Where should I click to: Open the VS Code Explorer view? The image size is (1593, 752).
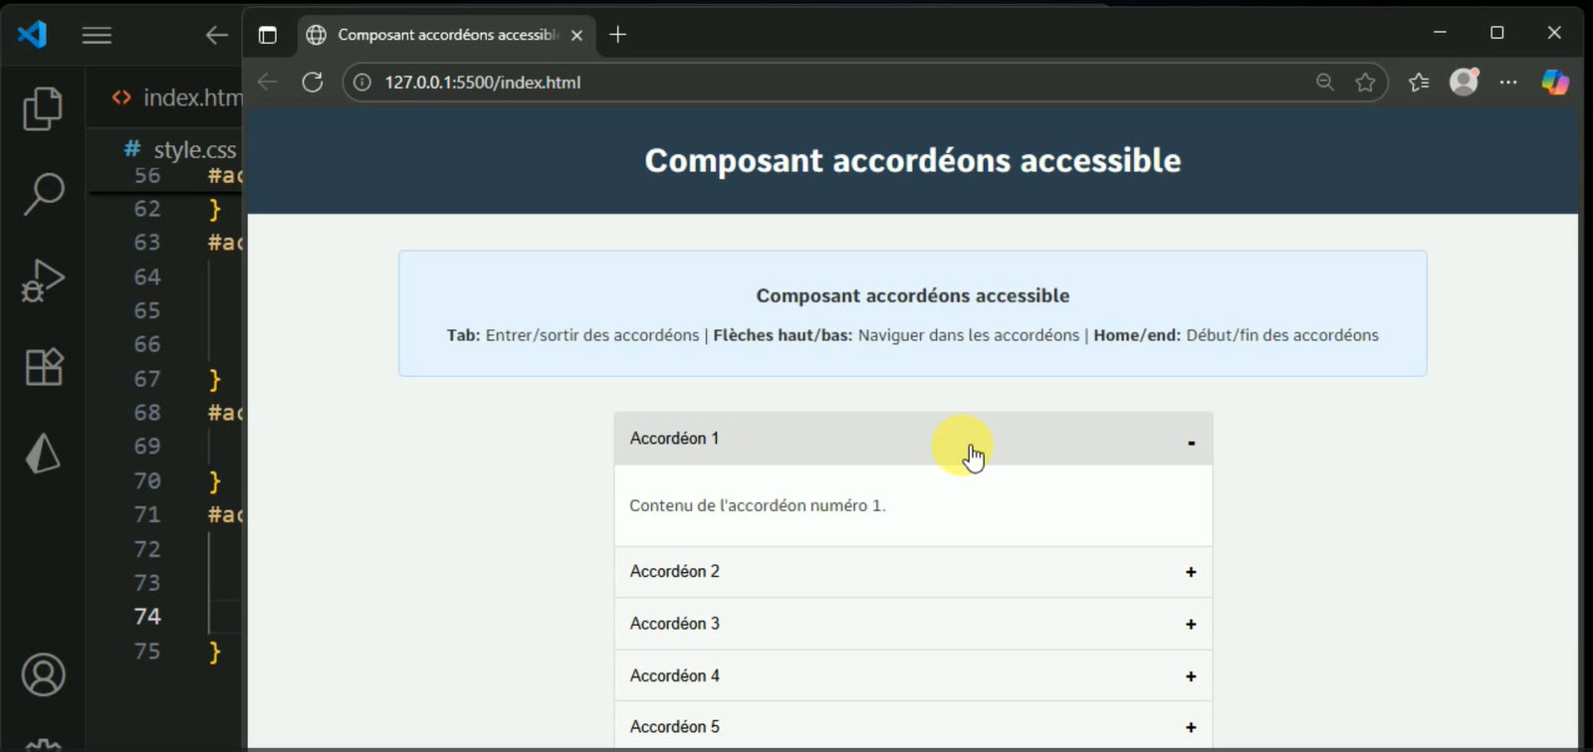click(43, 108)
